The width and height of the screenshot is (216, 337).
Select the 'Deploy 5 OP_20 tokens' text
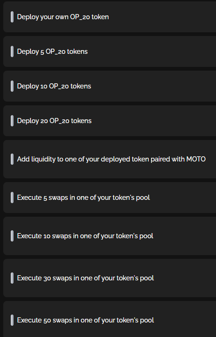pyautogui.click(x=52, y=51)
